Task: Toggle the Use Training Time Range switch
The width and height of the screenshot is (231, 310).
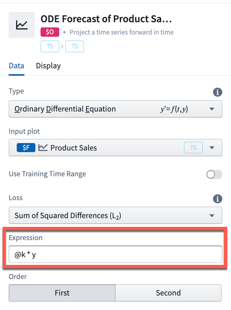Action: coord(214,174)
